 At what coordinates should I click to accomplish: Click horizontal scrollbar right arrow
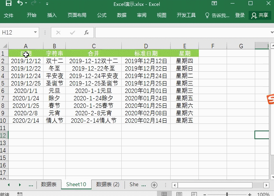click(x=266, y=185)
